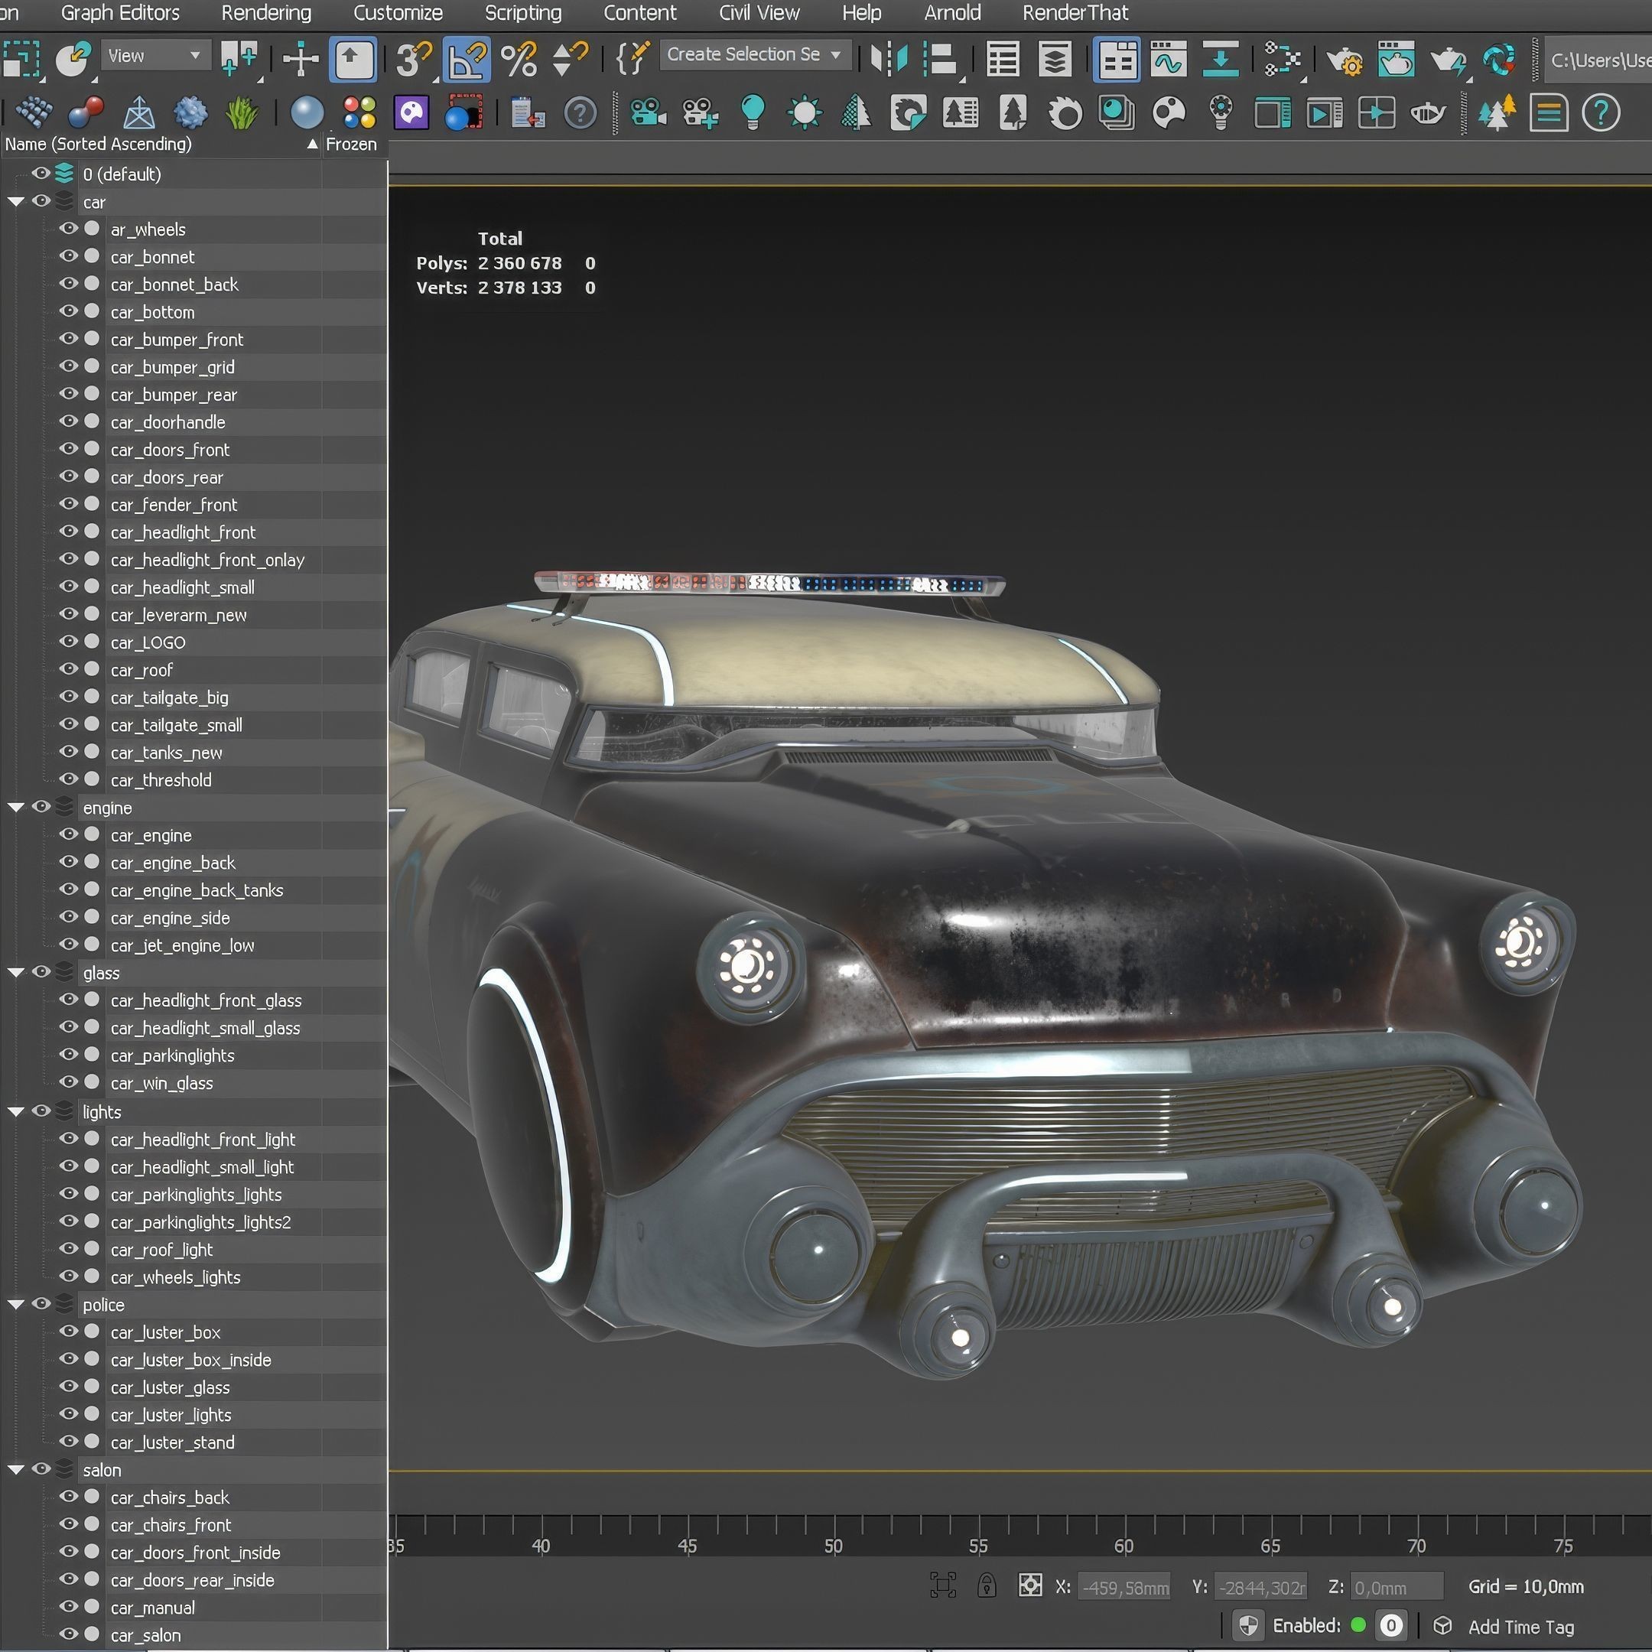Collapse the police layer group
Image resolution: width=1652 pixels, height=1652 pixels.
(15, 1304)
